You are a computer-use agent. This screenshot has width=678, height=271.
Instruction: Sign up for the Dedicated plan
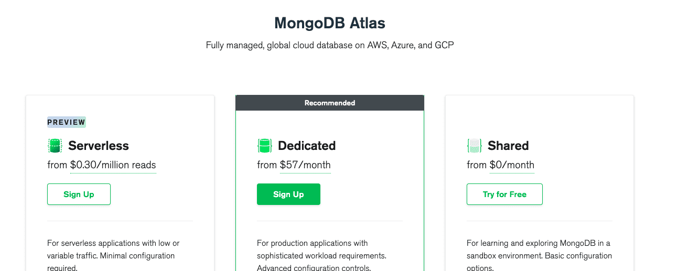[288, 194]
